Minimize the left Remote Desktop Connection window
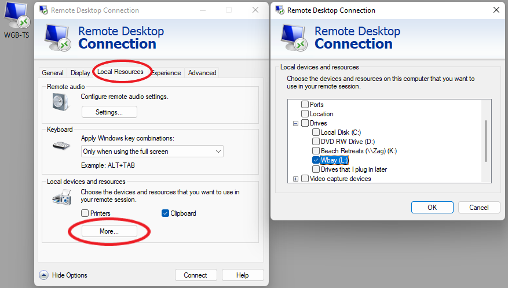Screen dimensions: 508x288 [x=203, y=10]
